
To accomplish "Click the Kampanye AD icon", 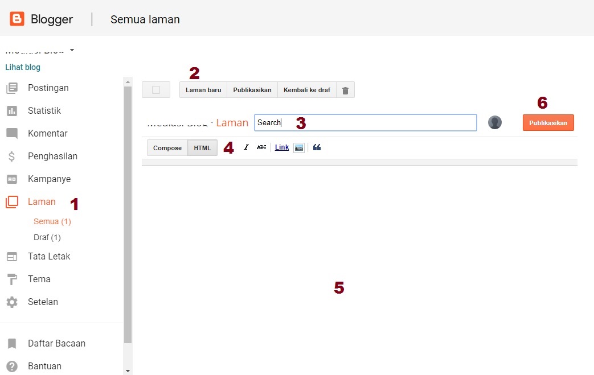I will [x=12, y=179].
